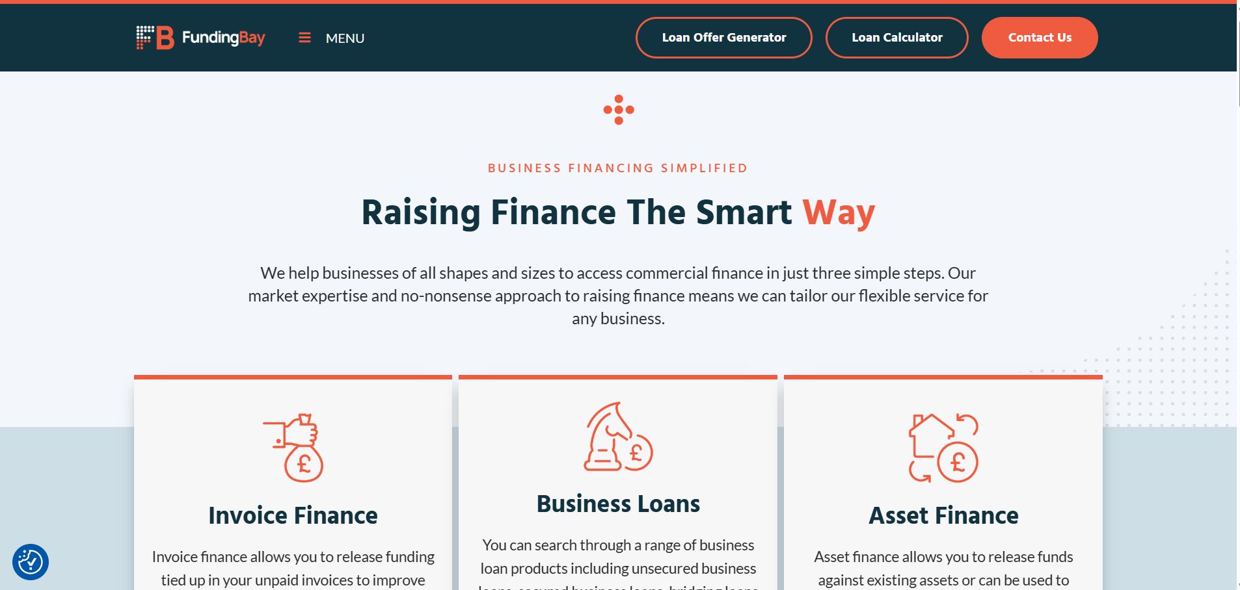This screenshot has height=590, width=1240.
Task: Select the Loan Calculator nav item
Action: pyautogui.click(x=896, y=37)
